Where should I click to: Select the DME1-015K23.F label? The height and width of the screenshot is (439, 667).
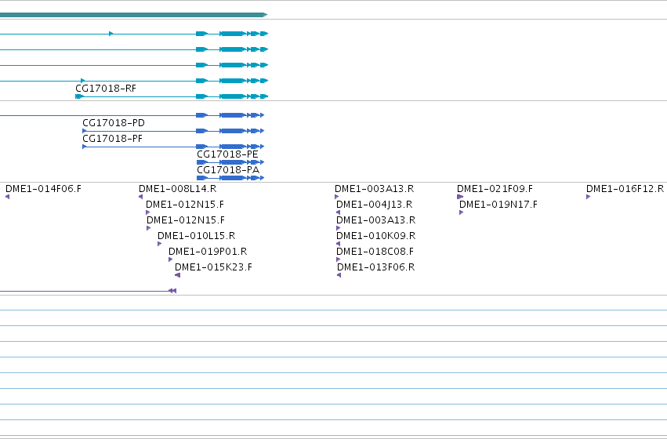[213, 267]
